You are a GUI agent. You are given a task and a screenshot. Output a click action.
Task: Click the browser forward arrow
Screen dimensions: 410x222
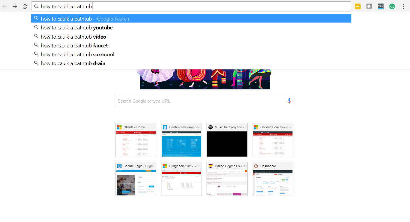pyautogui.click(x=15, y=6)
